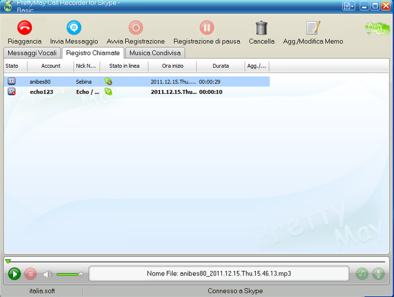This screenshot has width=394, height=297.
Task: Click the Sebina nickname cell
Action: pyautogui.click(x=83, y=82)
